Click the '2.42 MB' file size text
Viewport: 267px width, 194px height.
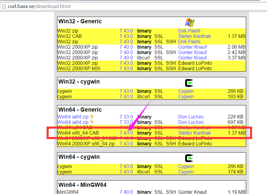[237, 53]
